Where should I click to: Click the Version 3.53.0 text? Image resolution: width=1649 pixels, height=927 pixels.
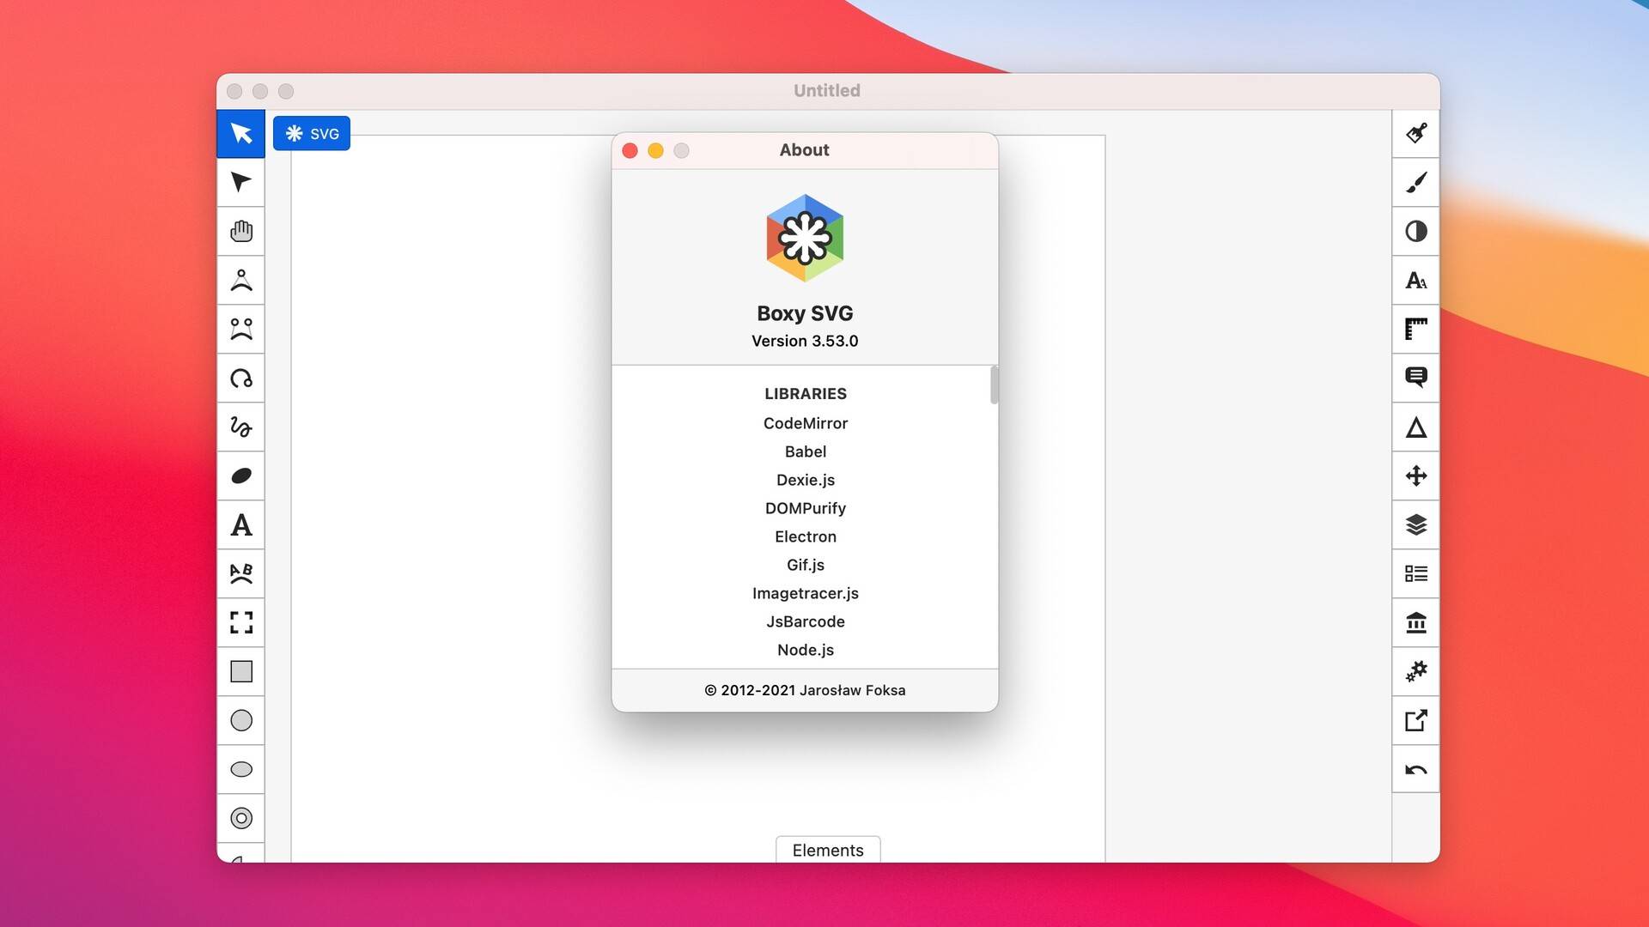click(805, 341)
